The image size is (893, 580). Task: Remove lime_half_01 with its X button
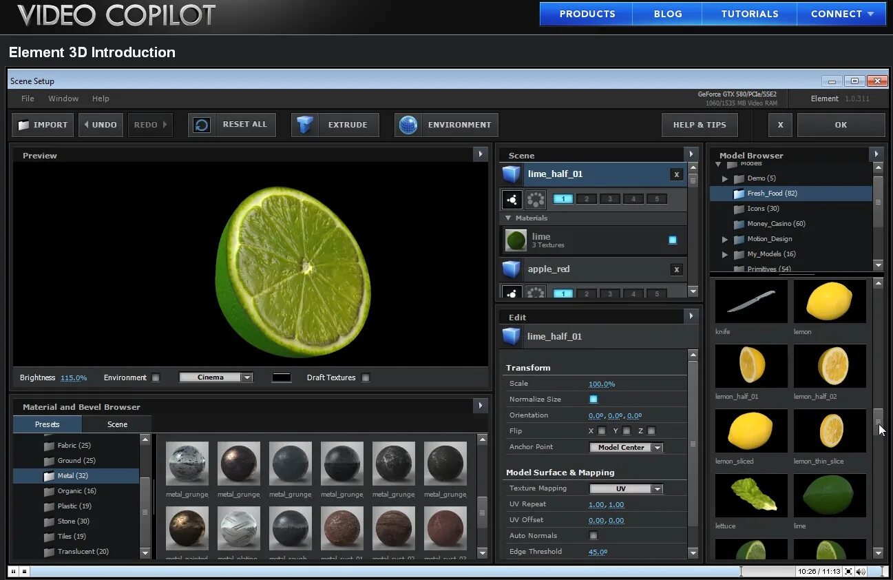(x=677, y=175)
